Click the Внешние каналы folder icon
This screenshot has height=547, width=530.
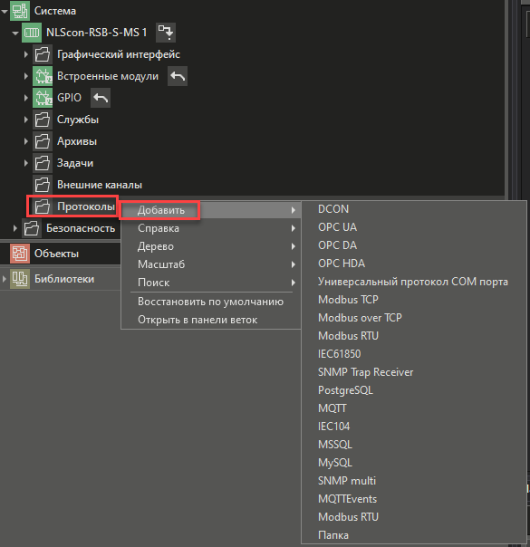(43, 185)
